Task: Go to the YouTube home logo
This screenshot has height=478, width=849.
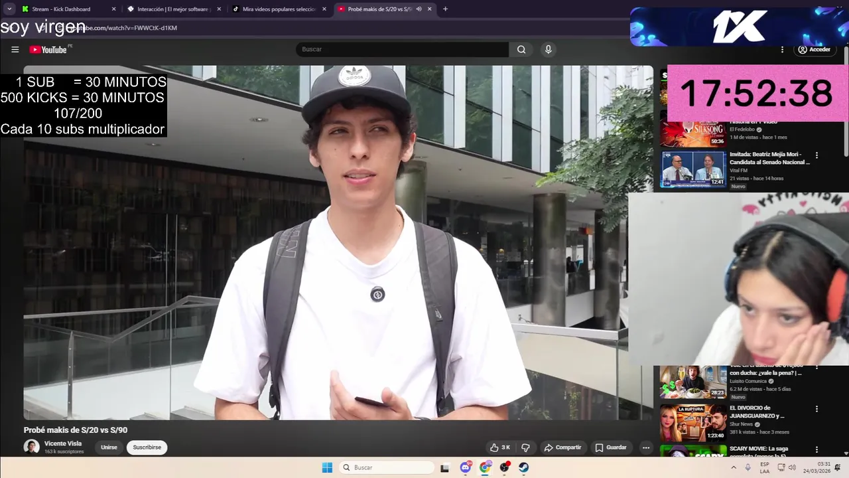Action: 48,50
